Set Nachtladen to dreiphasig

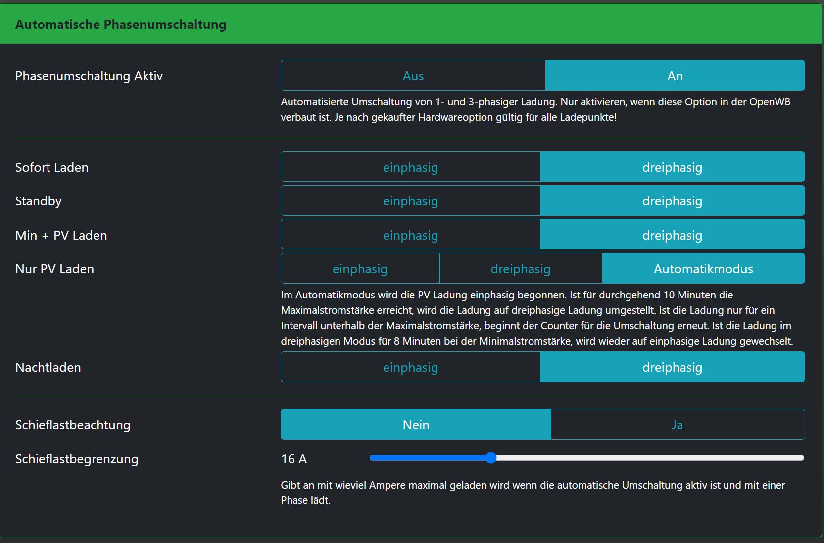point(672,367)
